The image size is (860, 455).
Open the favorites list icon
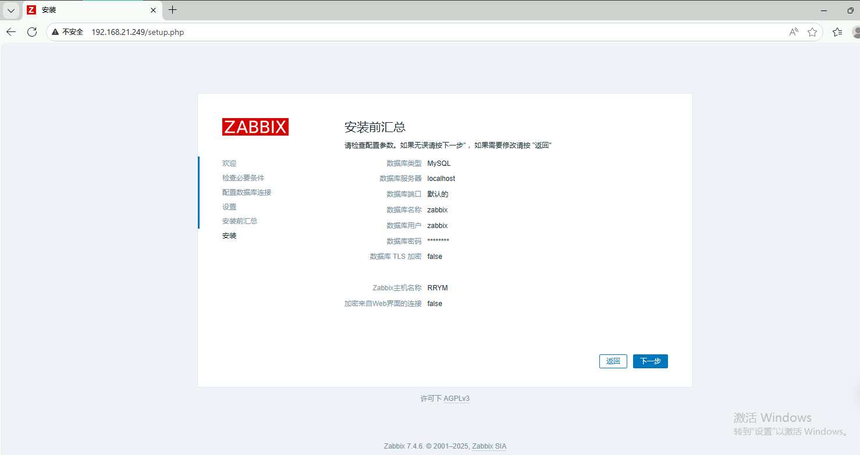[x=837, y=32]
